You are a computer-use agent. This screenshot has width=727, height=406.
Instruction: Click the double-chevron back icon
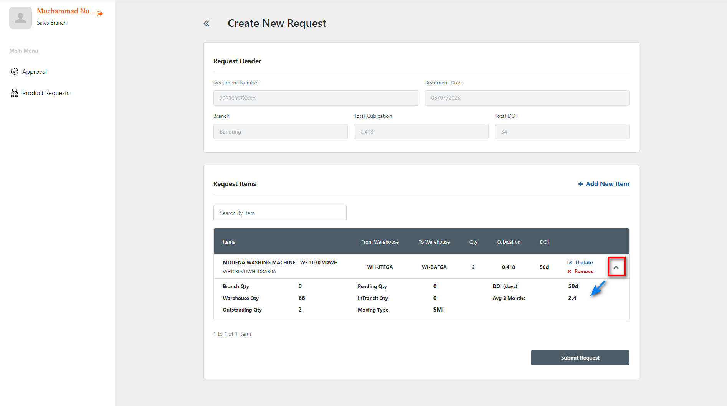(207, 23)
